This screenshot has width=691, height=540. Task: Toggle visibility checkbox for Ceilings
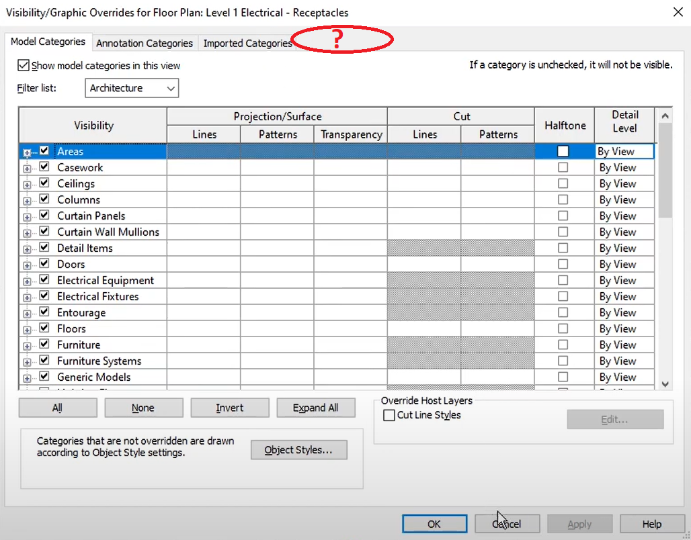[x=44, y=182]
